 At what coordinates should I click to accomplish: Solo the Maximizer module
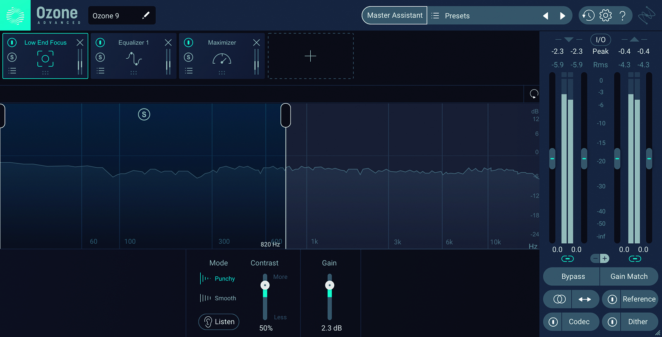(x=188, y=57)
